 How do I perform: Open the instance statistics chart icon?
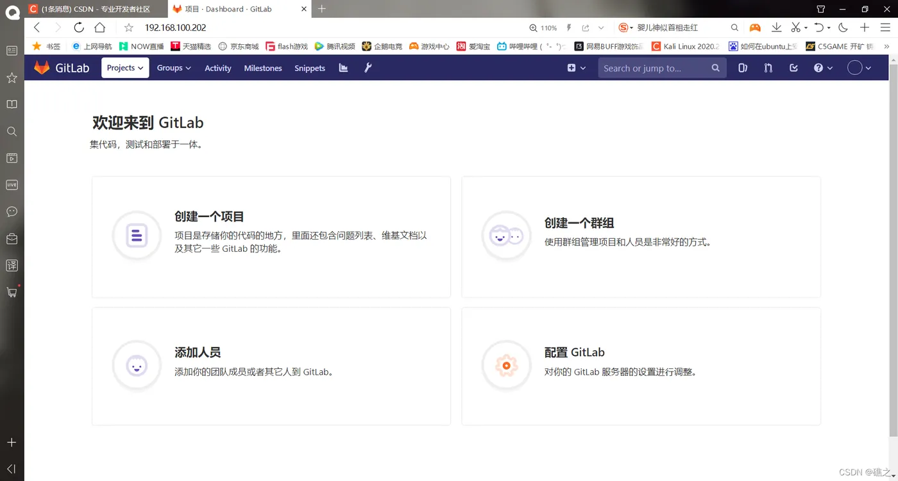(343, 68)
